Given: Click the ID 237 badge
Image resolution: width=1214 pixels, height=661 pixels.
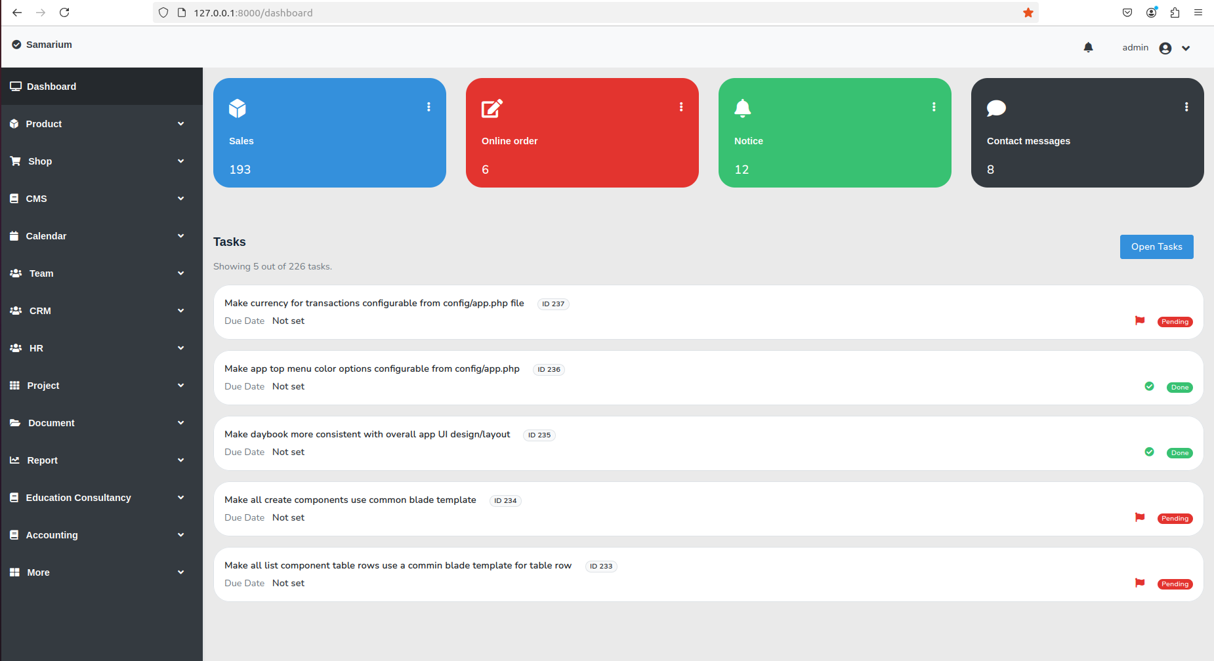Looking at the screenshot, I should click(553, 304).
